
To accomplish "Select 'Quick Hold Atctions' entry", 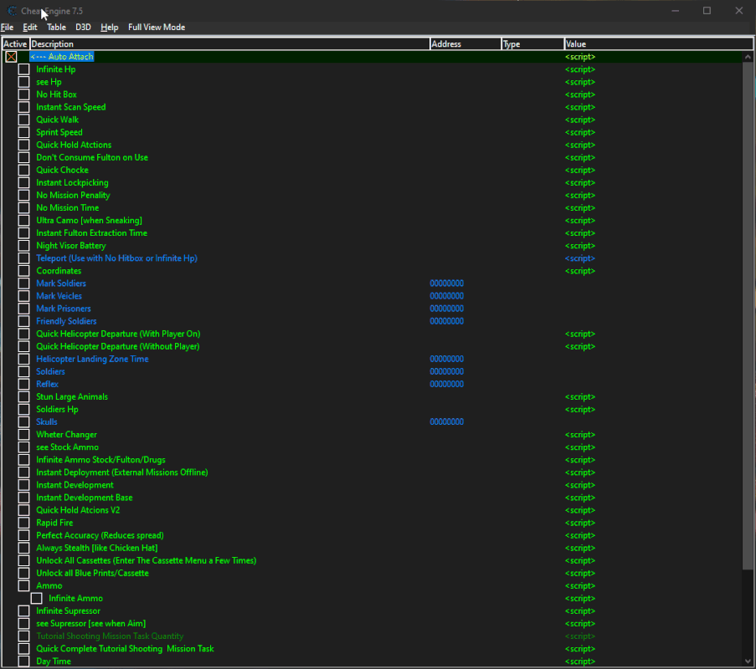I will pos(74,145).
